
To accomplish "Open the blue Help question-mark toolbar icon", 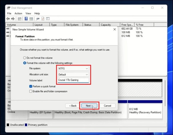I will pos(26,19).
